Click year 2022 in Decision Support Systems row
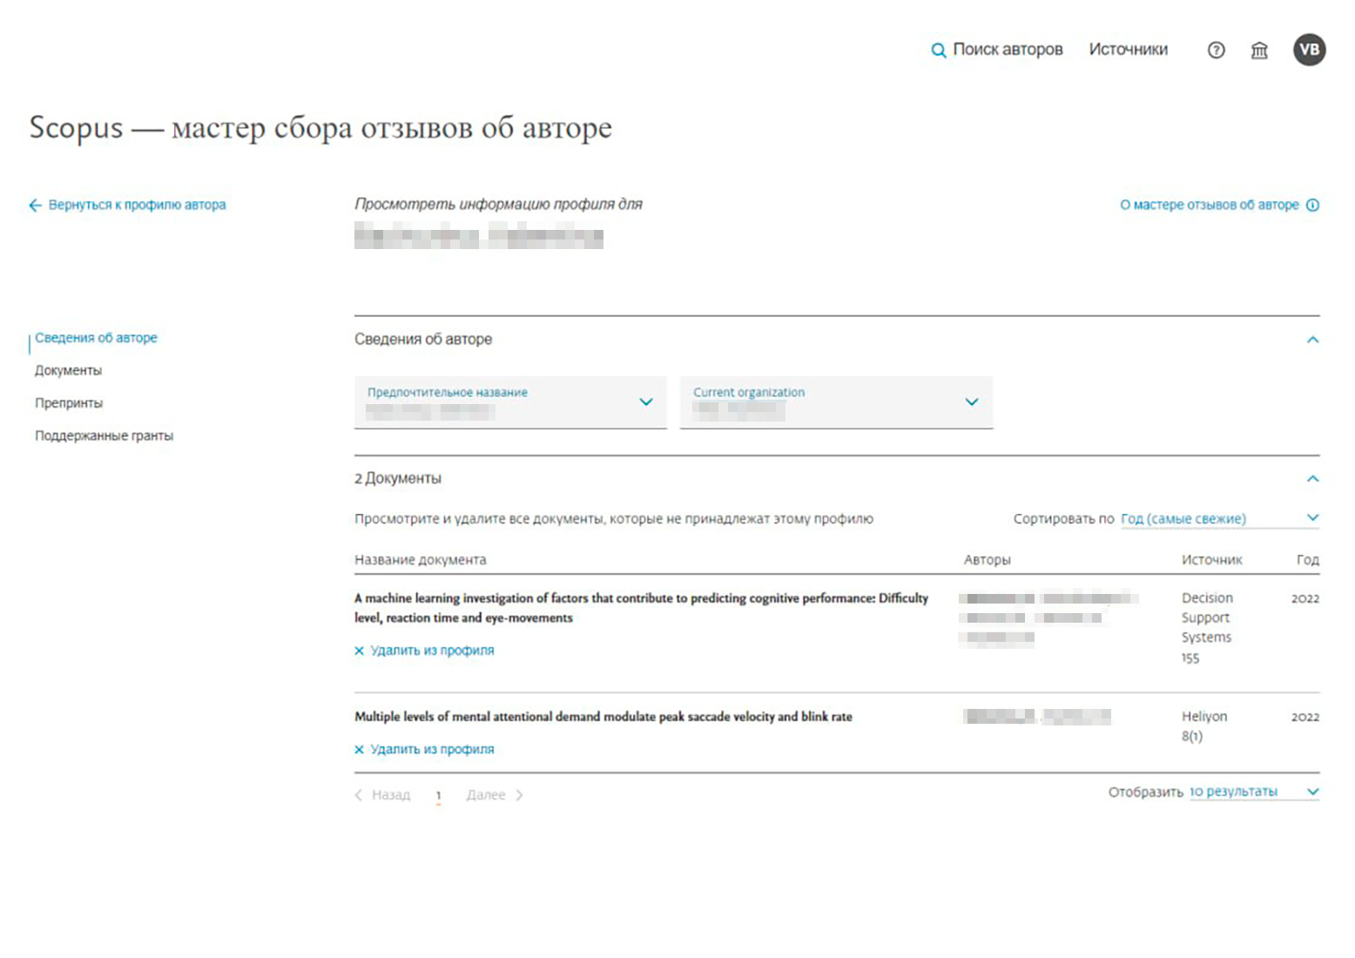This screenshot has width=1355, height=958. click(1305, 598)
